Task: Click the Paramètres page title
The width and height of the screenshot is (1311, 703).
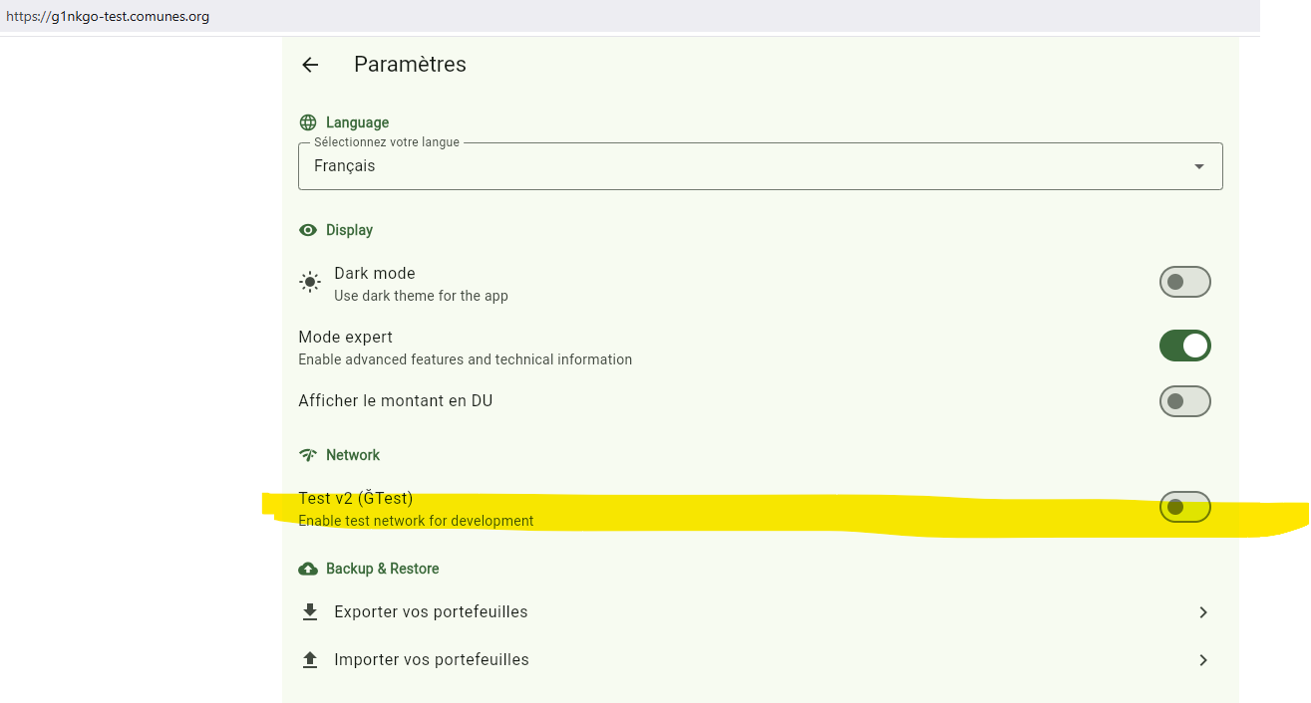Action: 410,65
